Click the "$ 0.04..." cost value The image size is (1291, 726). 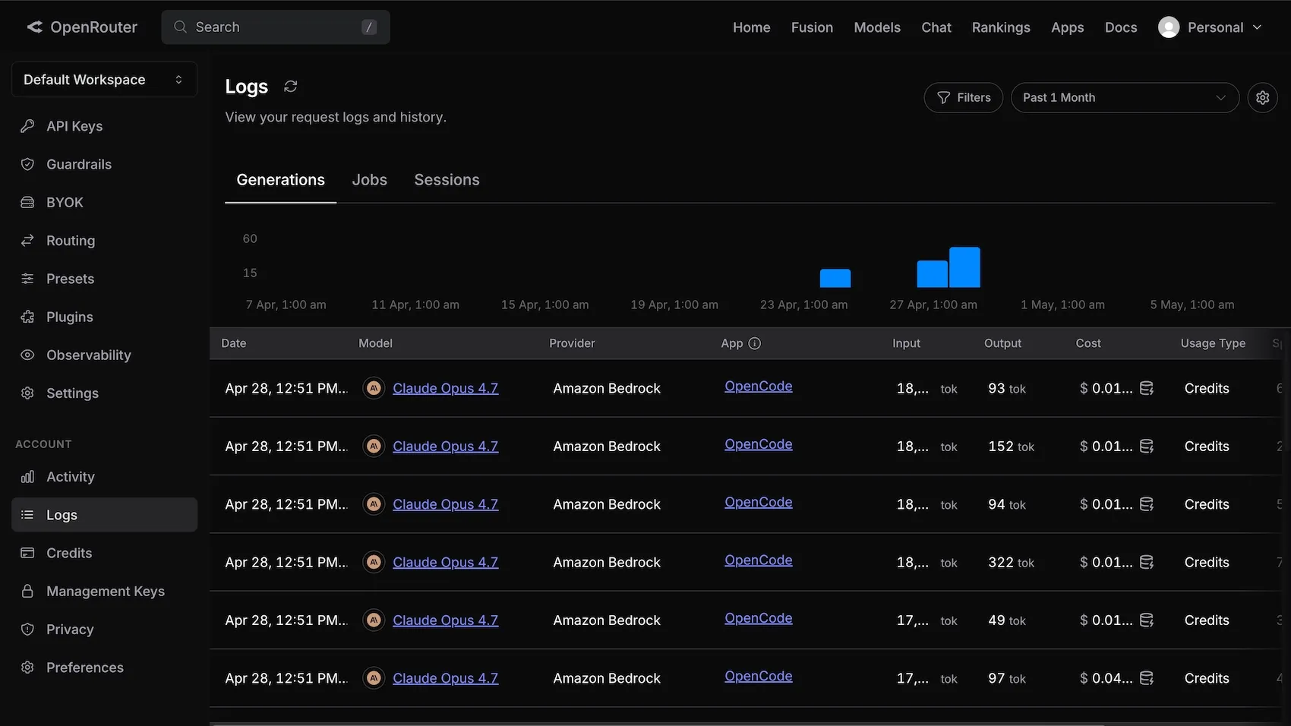click(1106, 678)
